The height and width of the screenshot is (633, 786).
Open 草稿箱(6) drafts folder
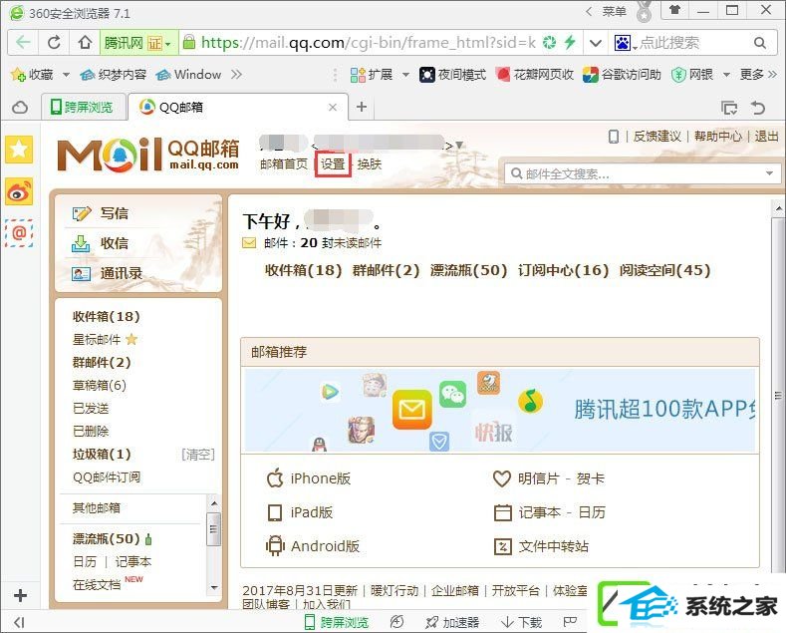tap(100, 385)
